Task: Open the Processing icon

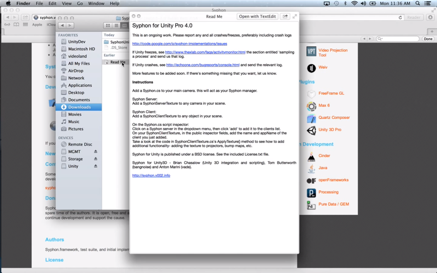Action: click(311, 193)
